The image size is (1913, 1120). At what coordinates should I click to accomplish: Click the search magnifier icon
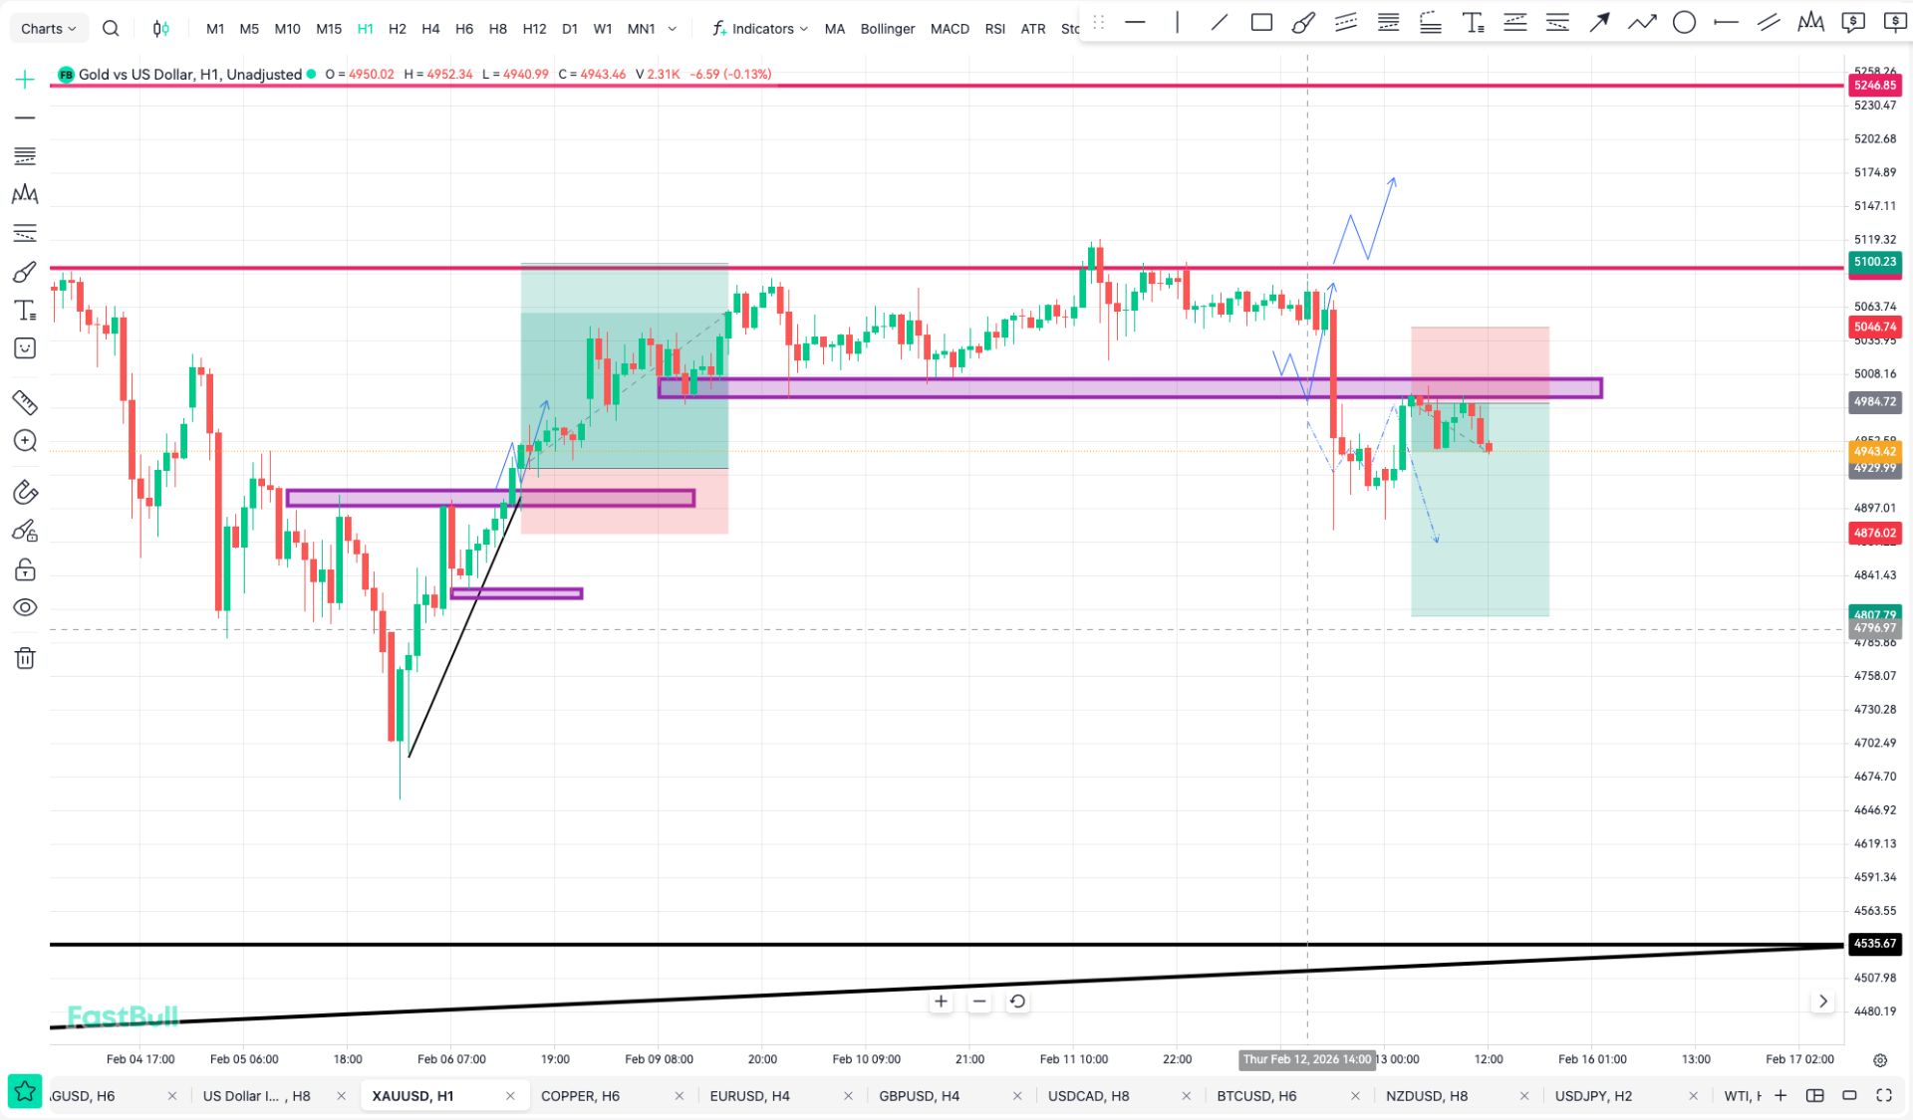(x=111, y=29)
